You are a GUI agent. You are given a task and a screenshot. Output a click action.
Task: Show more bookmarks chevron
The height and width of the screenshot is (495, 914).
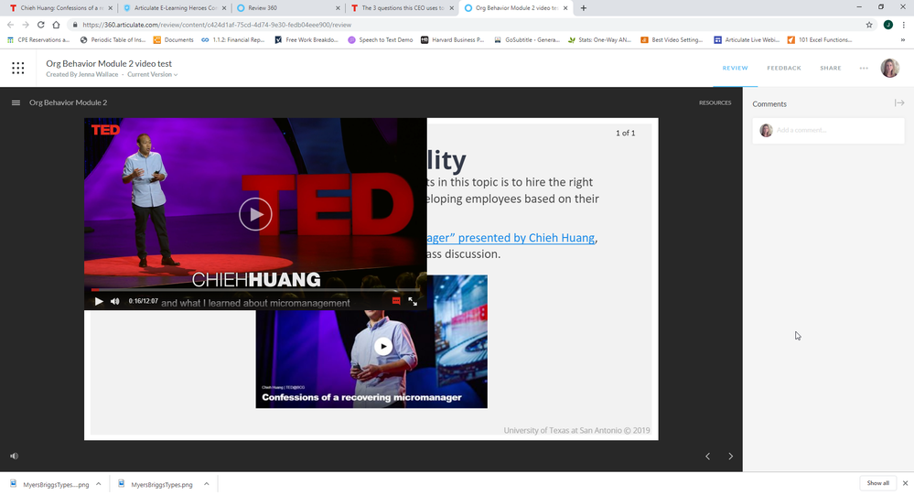pos(903,39)
